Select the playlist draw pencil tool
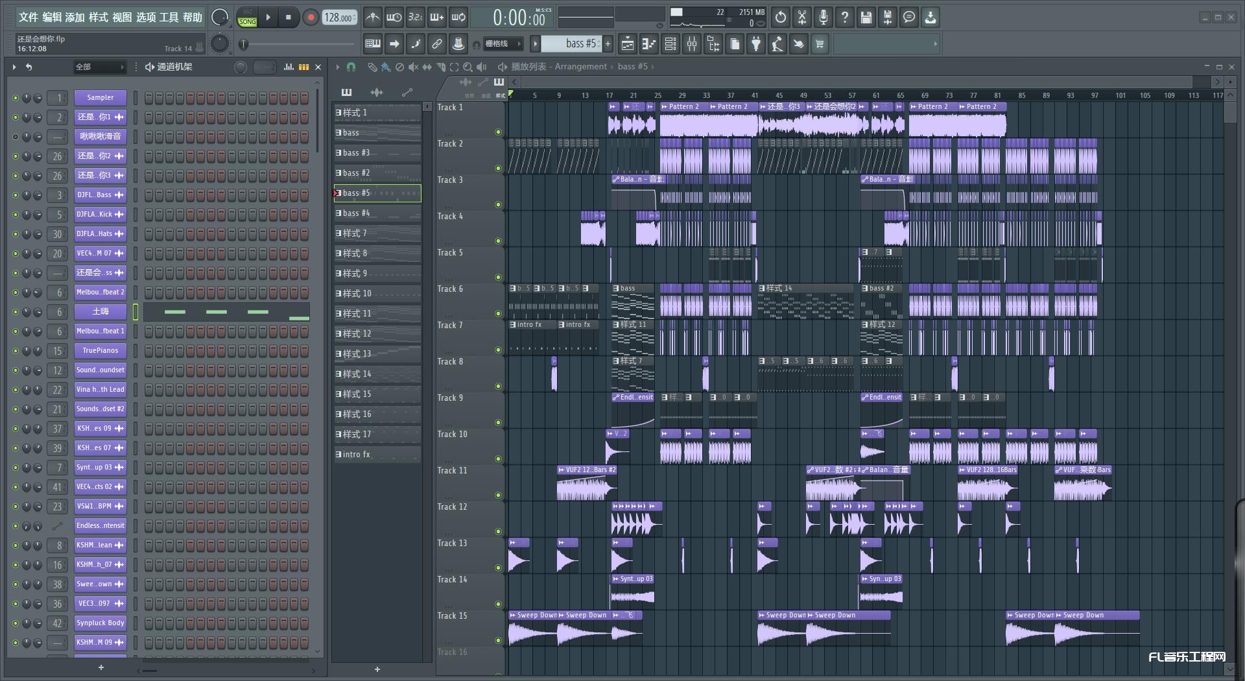The width and height of the screenshot is (1245, 681). [x=372, y=67]
